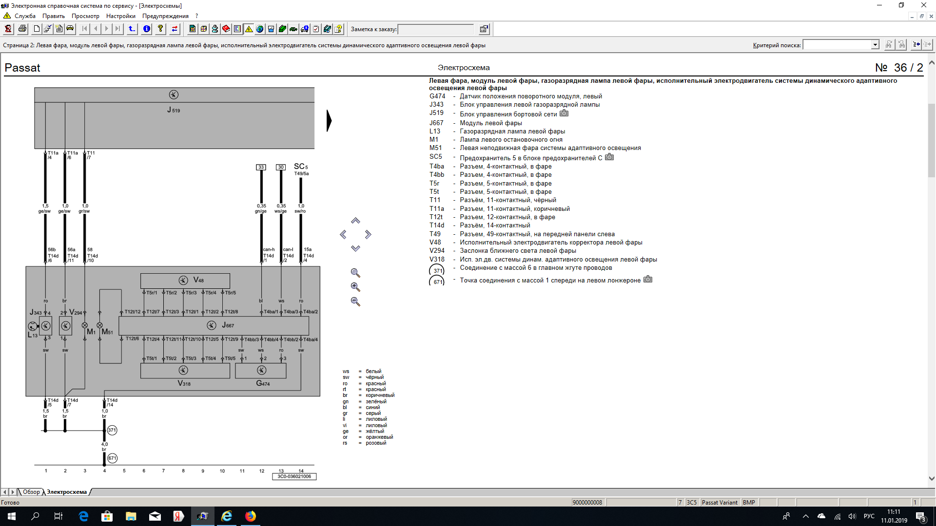This screenshot has width=936, height=526.
Task: Click the globe icon in toolbar
Action: coord(260,29)
